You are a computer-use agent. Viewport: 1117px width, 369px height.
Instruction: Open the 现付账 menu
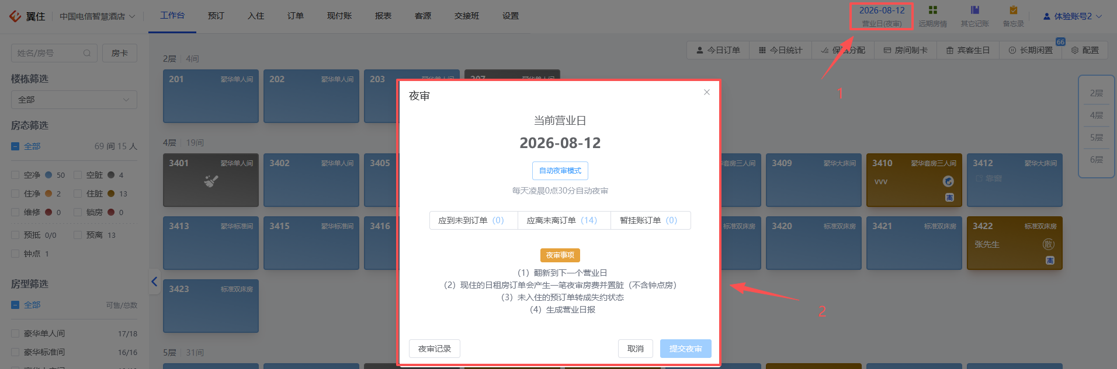coord(339,16)
